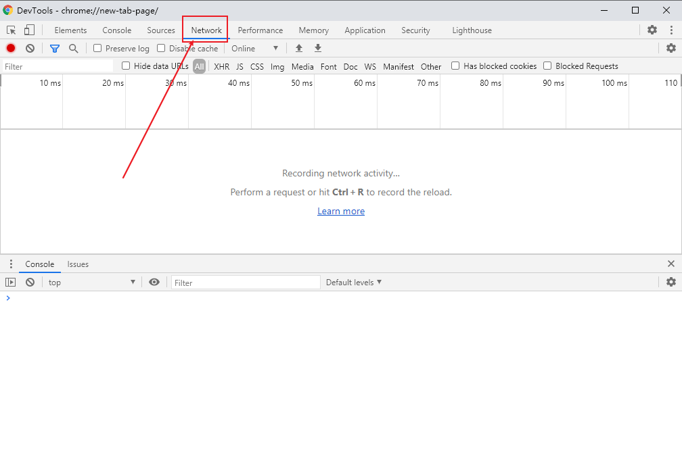Switch to the top Console tab

[x=116, y=30]
